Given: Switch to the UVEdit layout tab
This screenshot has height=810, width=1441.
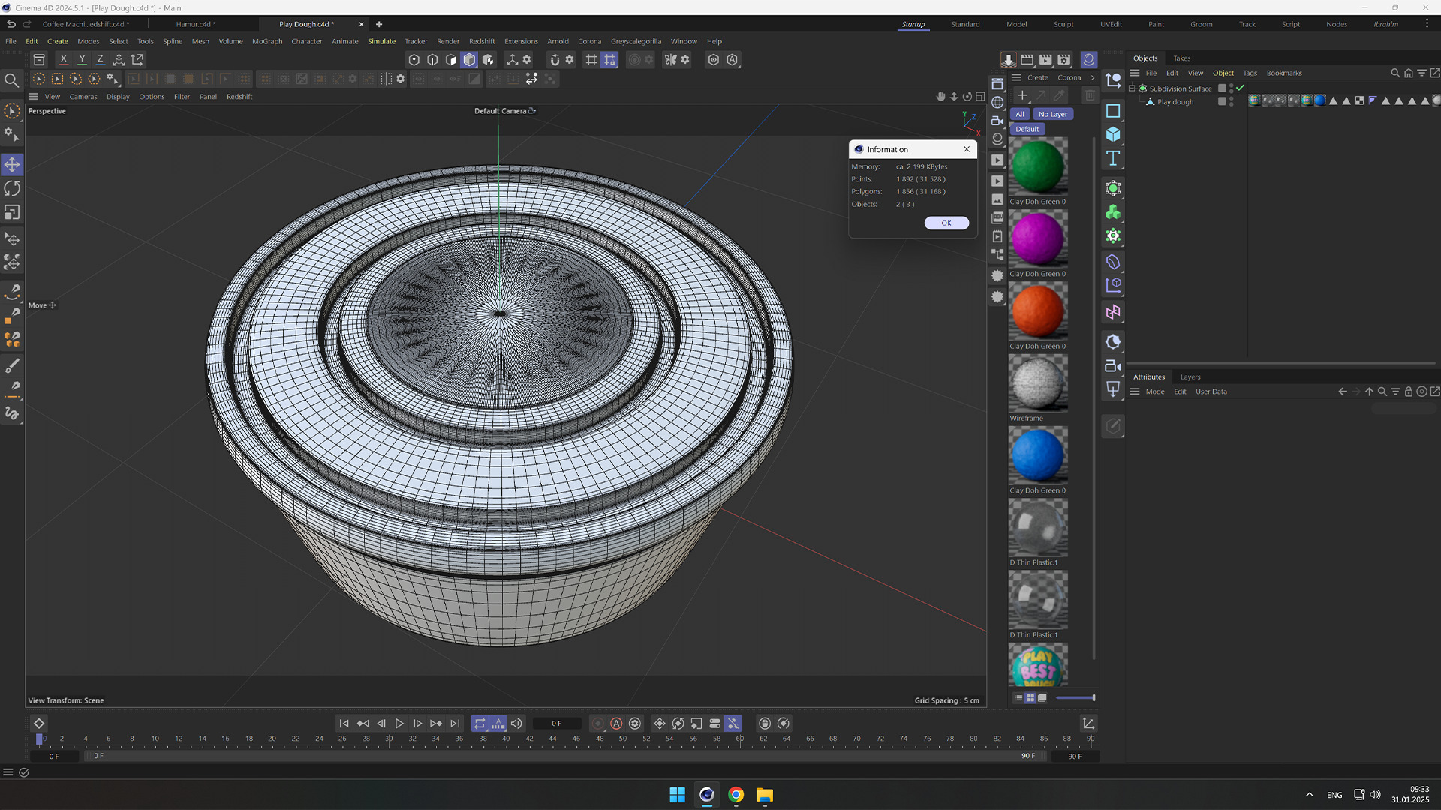Looking at the screenshot, I should click(1111, 24).
